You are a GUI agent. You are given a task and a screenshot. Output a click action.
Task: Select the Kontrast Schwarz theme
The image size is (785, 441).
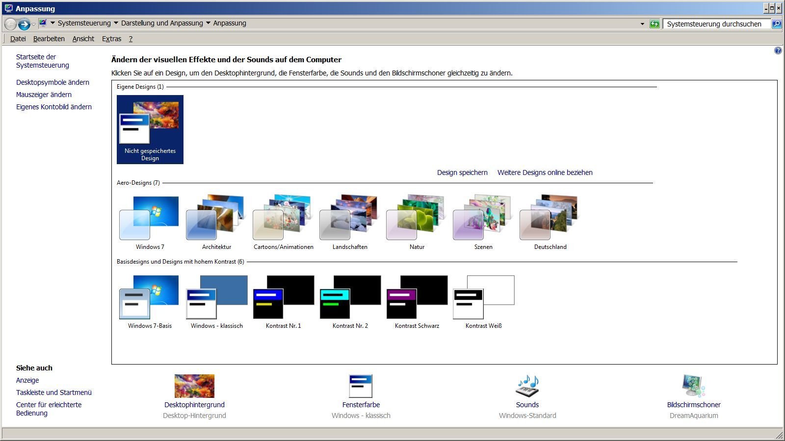coord(417,302)
